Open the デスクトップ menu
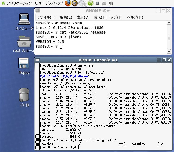The image size is (174, 152). pyautogui.click(x=54, y=3)
